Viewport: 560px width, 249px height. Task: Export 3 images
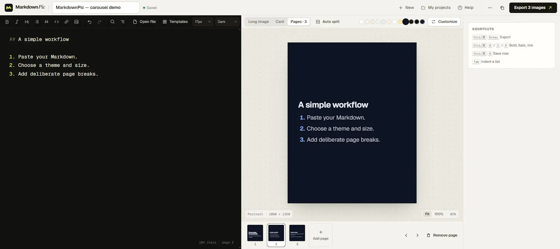coord(533,8)
